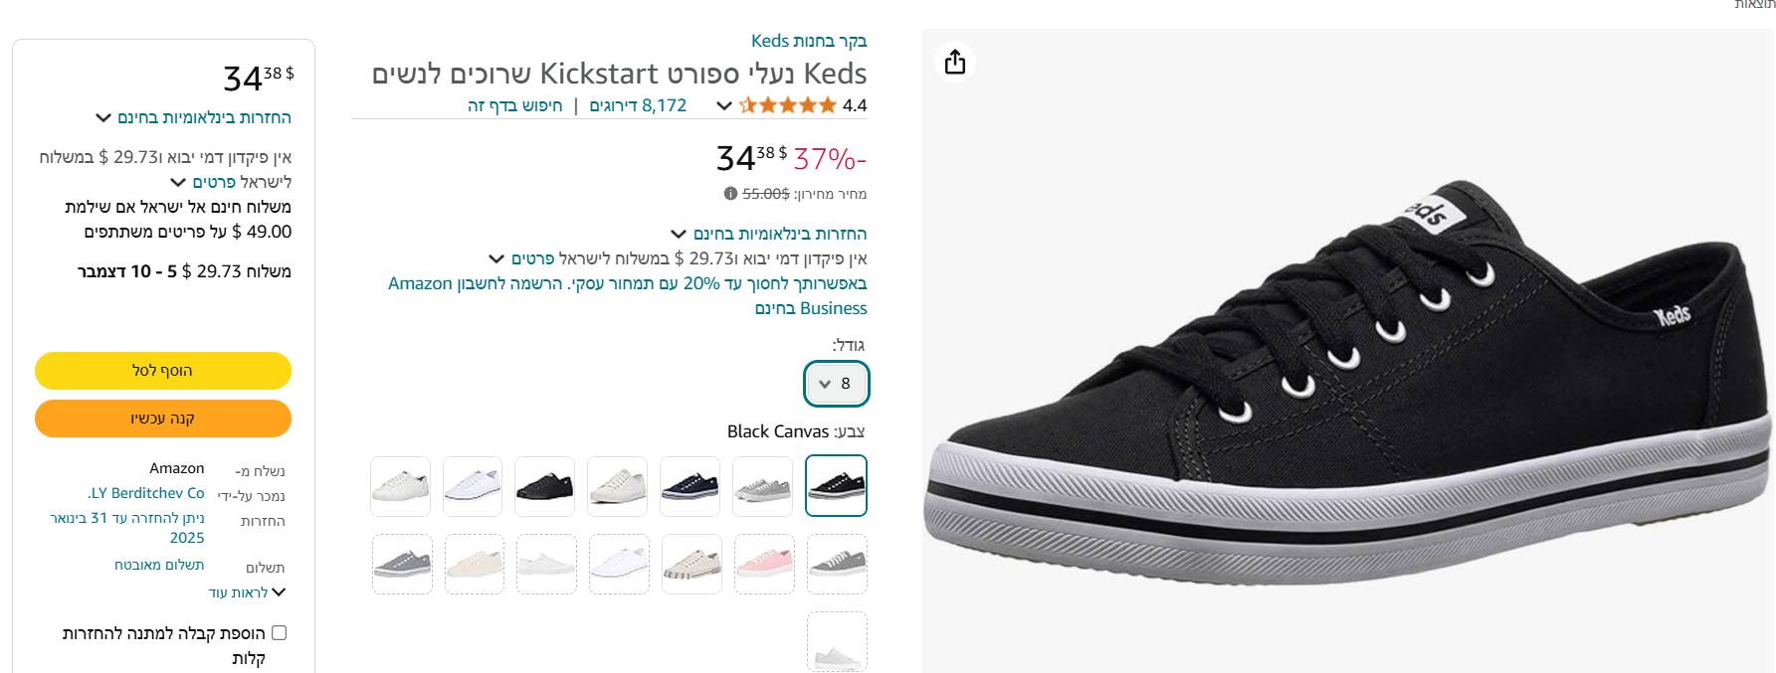This screenshot has height=673, width=1776.
Task: Click the share icon above the shoe image
Action: coord(955,62)
